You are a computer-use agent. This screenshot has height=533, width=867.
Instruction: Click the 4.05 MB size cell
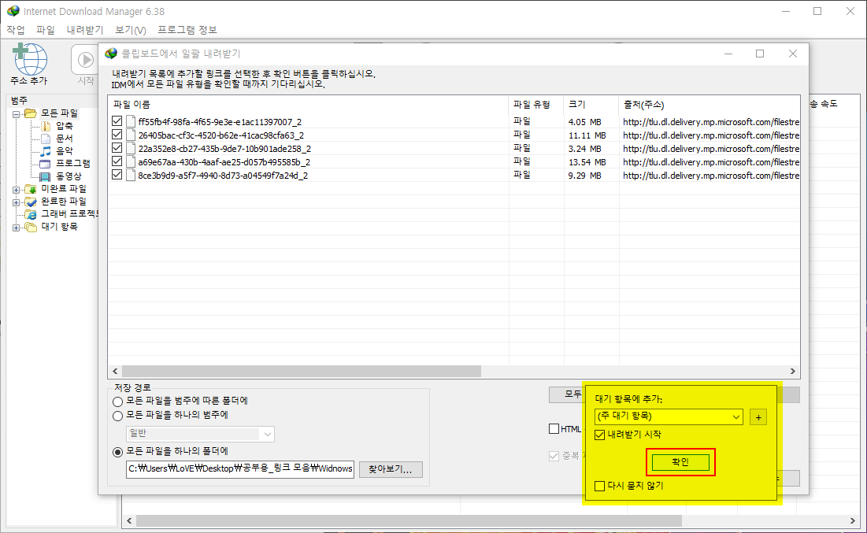pyautogui.click(x=584, y=122)
